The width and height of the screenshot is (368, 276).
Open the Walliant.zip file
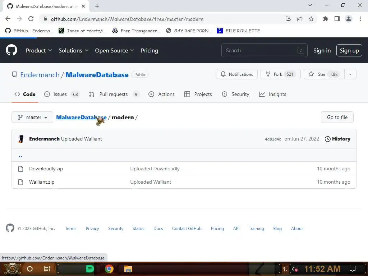click(x=42, y=182)
